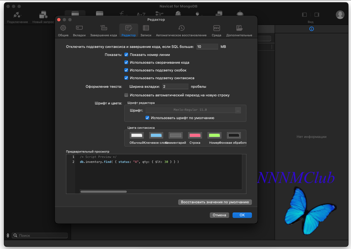Click the db.inventory.find preview line
Screen dimensions: 351x249
coord(129,162)
